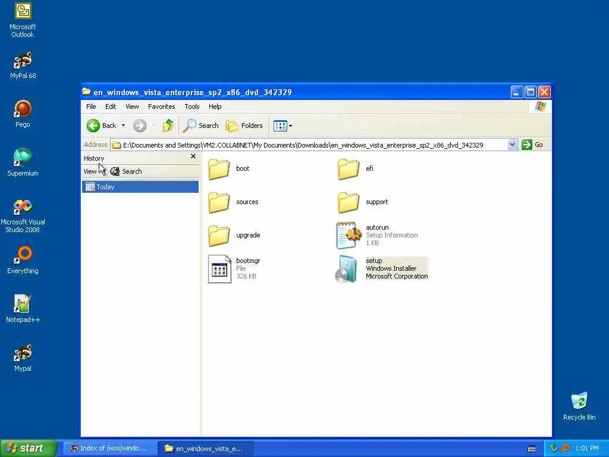Open the Favorites menu
The height and width of the screenshot is (457, 609).
[162, 107]
